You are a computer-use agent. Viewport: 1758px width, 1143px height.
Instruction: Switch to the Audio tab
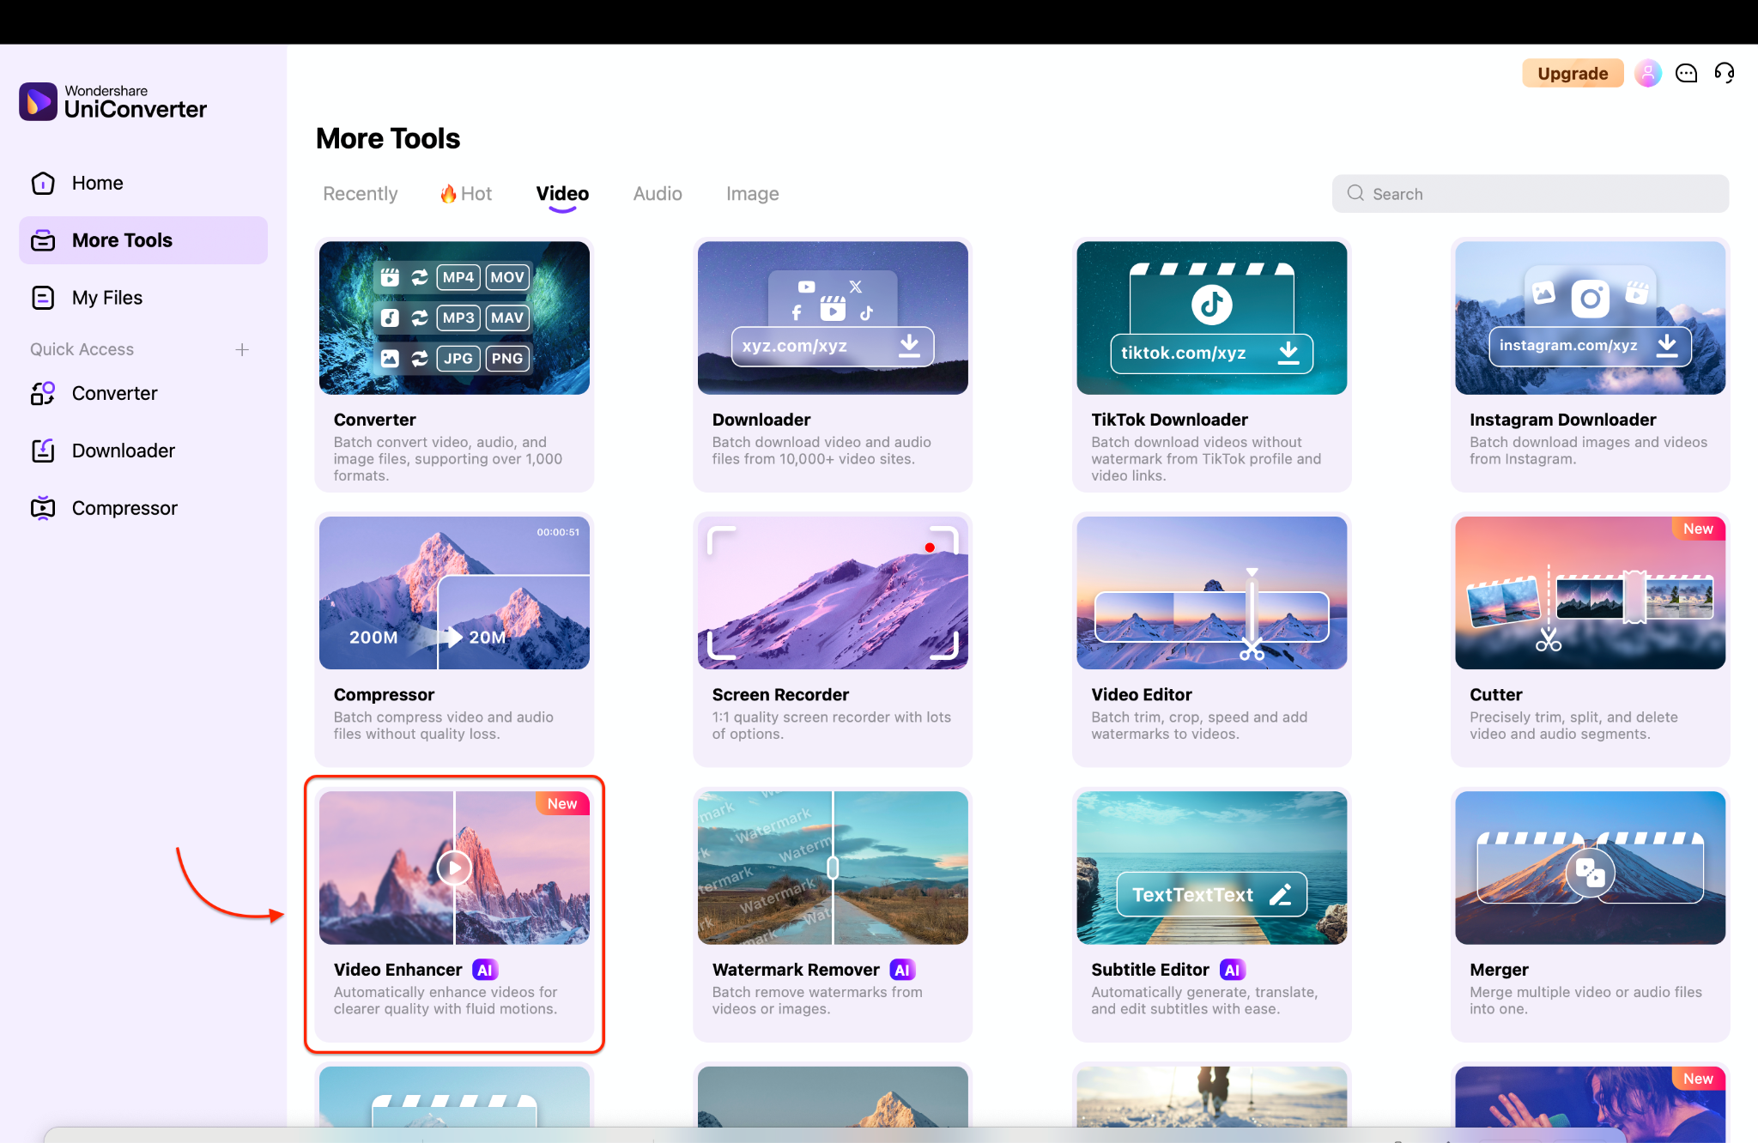(658, 194)
